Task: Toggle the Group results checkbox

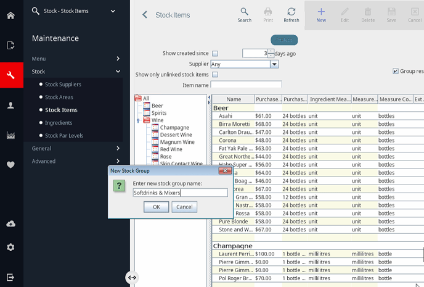Action: pyautogui.click(x=395, y=71)
